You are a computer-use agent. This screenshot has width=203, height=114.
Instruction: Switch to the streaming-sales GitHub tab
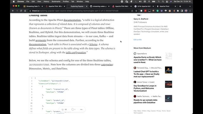tap(100, 6)
